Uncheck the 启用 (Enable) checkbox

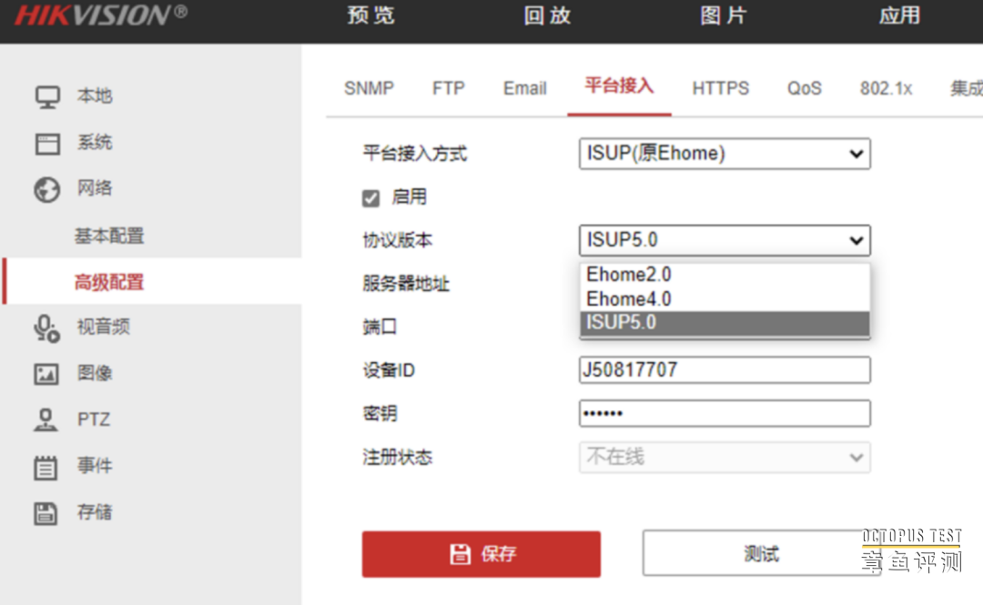tap(370, 197)
